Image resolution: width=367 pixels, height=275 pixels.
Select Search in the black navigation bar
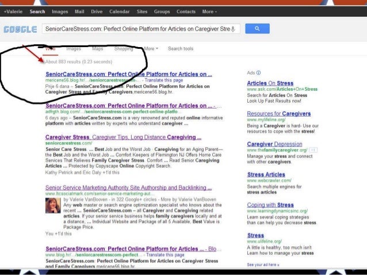point(37,11)
